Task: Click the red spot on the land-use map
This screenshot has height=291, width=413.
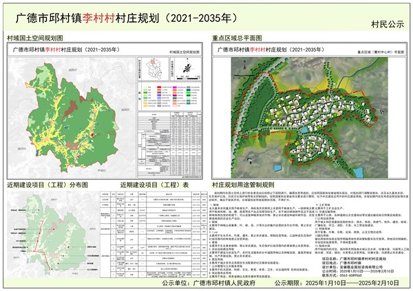Action: [x=92, y=135]
